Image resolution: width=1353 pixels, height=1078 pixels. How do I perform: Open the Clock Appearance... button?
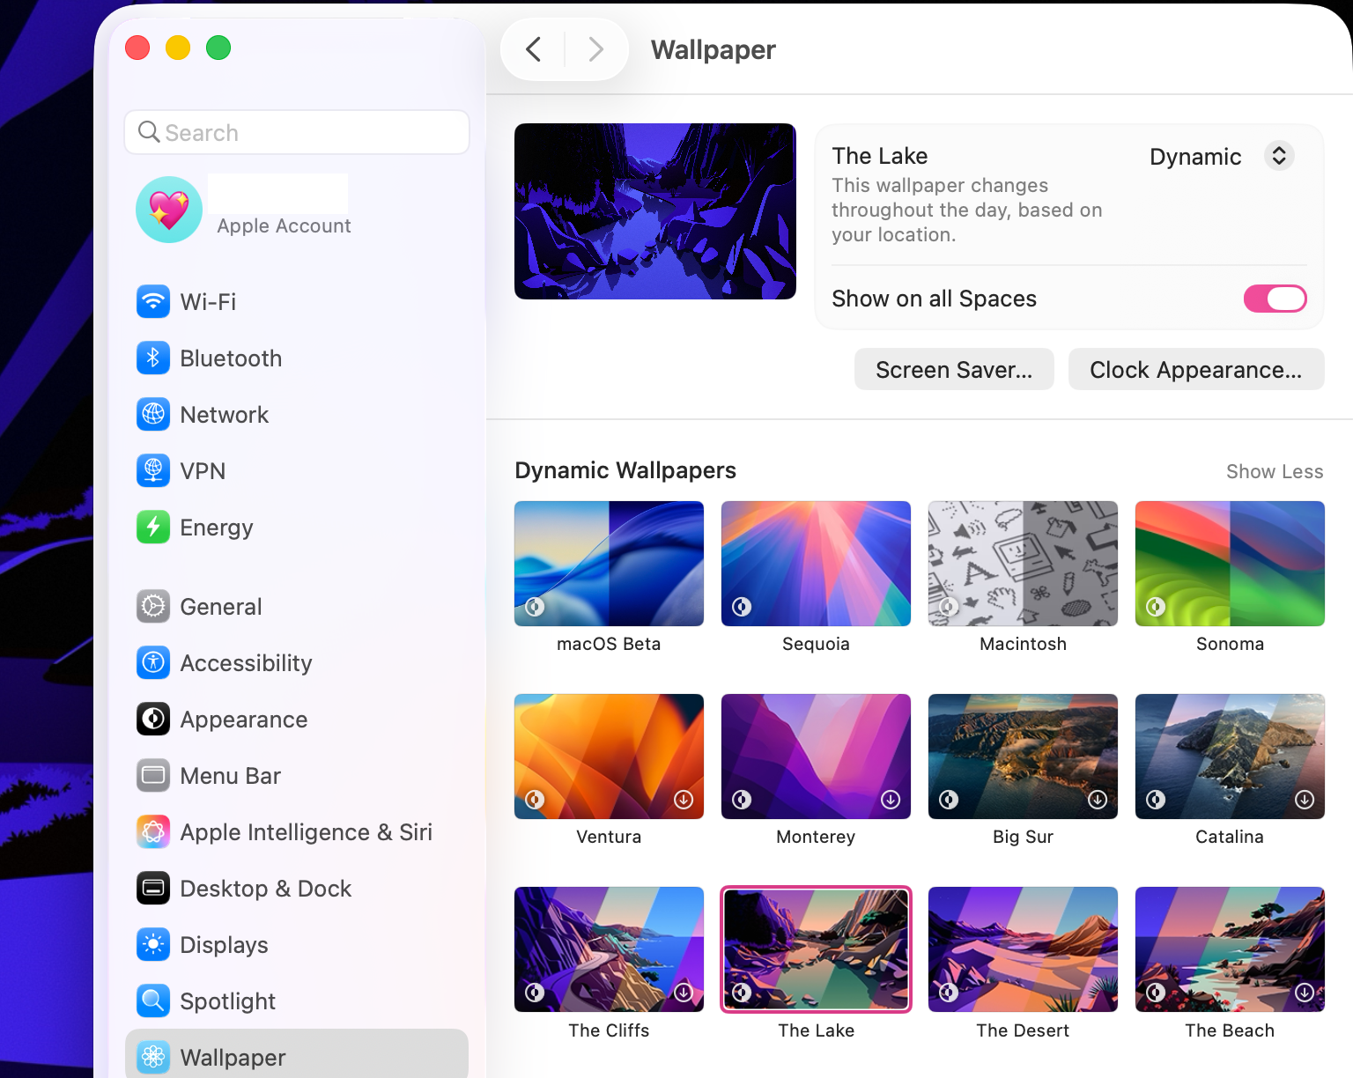(x=1196, y=369)
